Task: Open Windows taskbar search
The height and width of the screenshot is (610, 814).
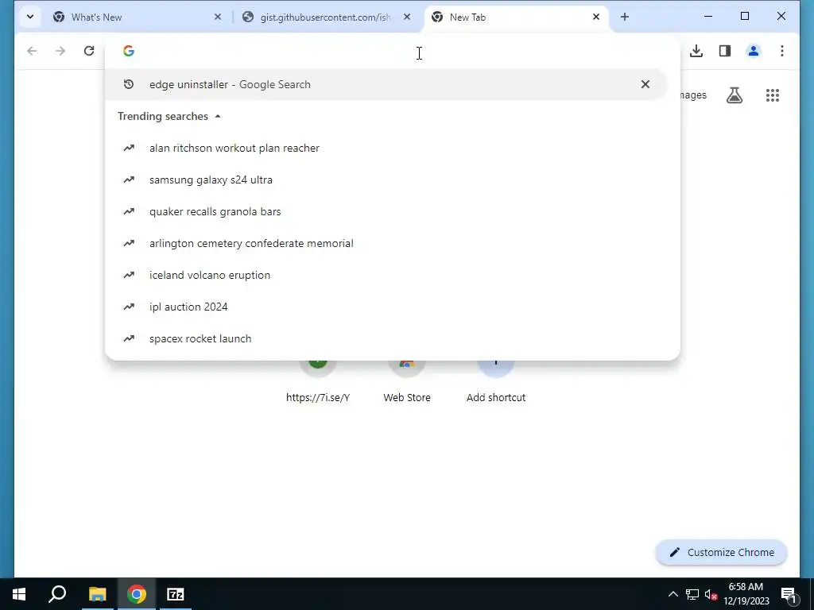Action: coord(57,594)
